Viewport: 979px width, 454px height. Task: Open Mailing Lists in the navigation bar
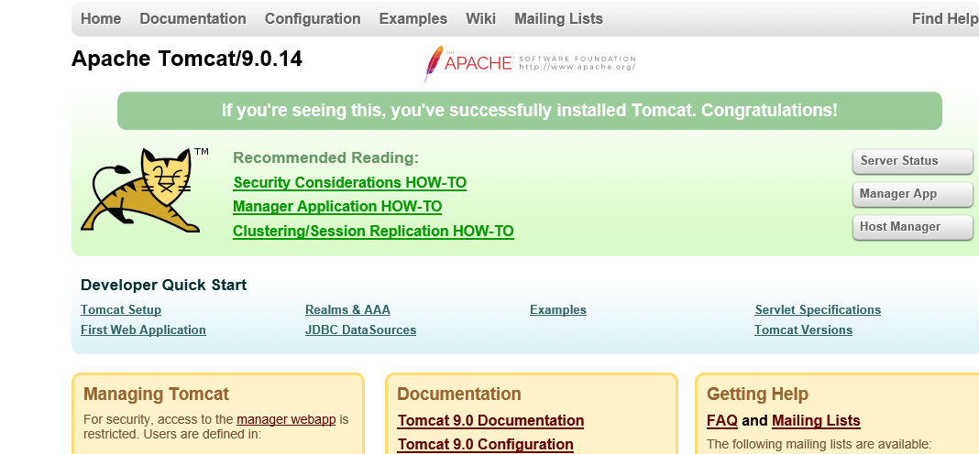click(558, 18)
